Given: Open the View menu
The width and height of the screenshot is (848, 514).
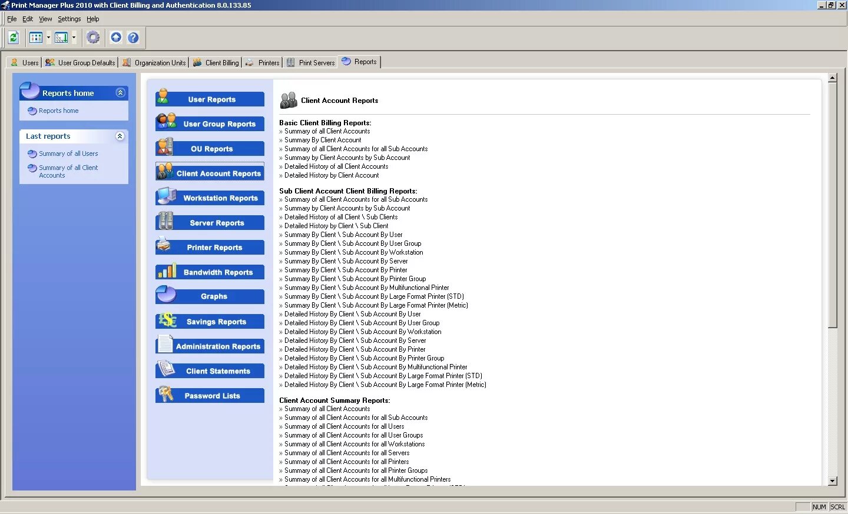Looking at the screenshot, I should [45, 19].
